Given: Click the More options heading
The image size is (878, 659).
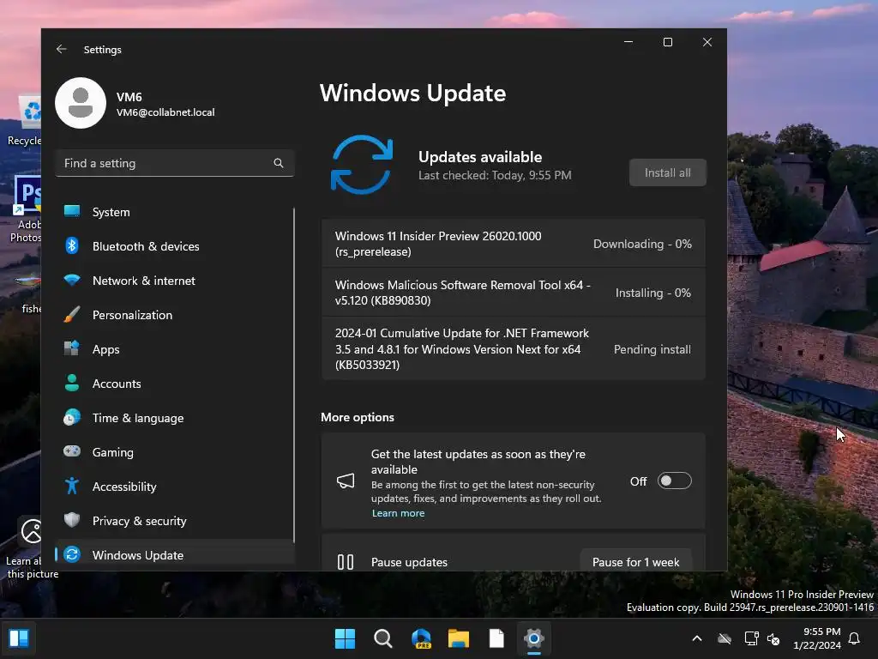Looking at the screenshot, I should click(358, 417).
